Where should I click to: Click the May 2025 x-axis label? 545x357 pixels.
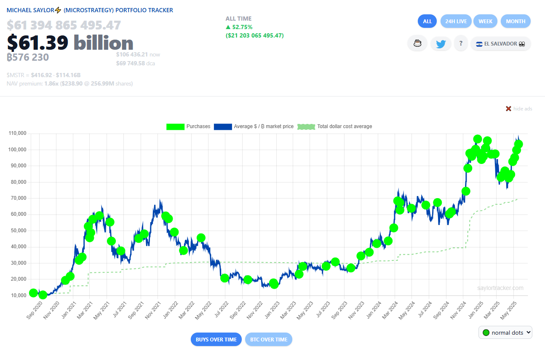point(508,311)
